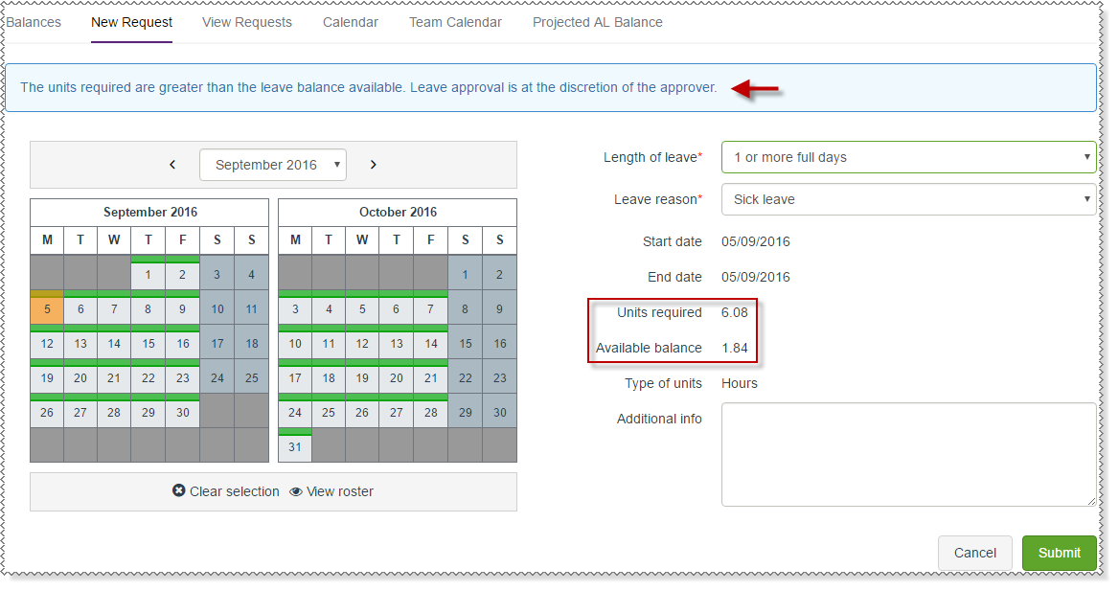Open the Leave reason dropdown

click(908, 199)
